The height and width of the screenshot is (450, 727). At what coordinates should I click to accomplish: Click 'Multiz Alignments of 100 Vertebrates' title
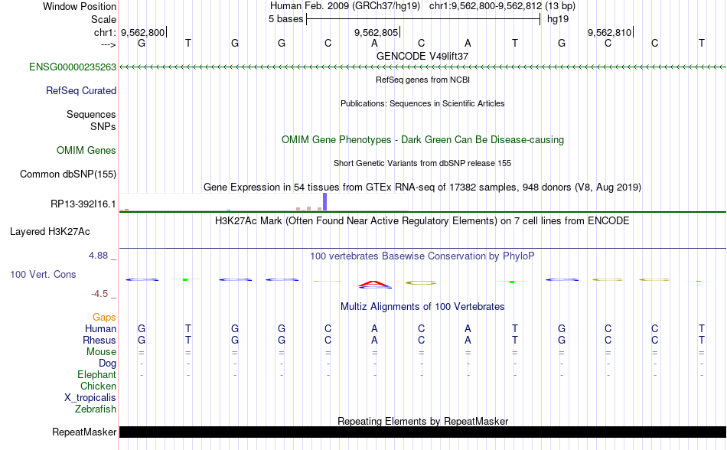[x=422, y=306]
